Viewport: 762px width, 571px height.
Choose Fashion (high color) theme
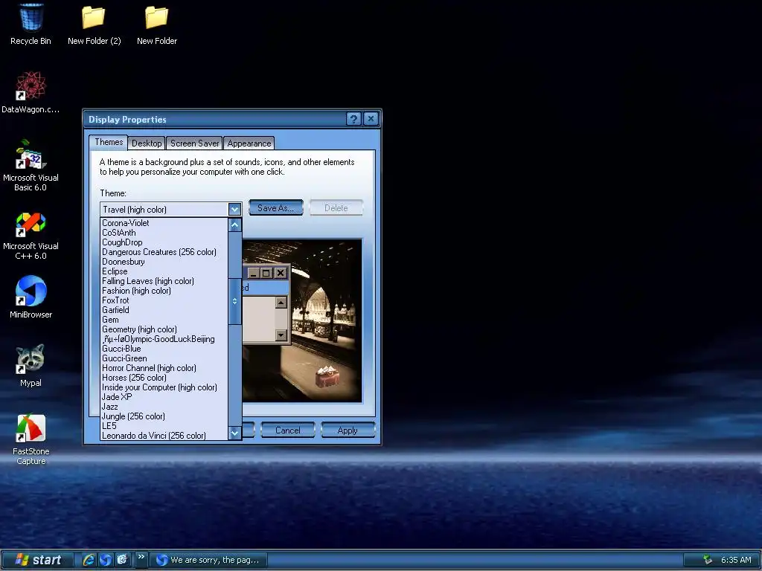164,291
